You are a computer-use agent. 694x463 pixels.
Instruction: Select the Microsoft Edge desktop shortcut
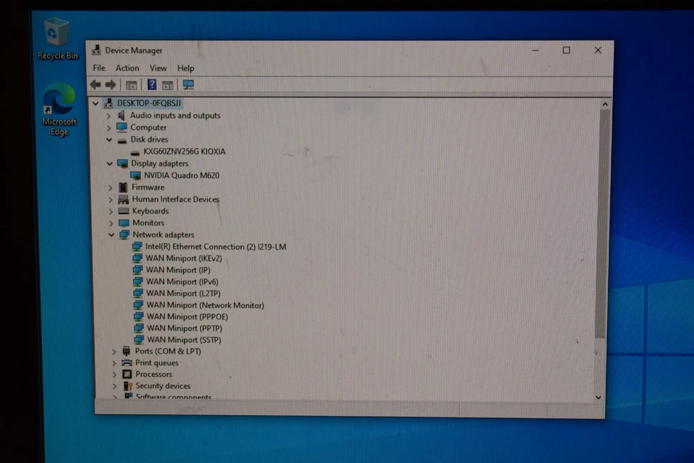pos(59,110)
